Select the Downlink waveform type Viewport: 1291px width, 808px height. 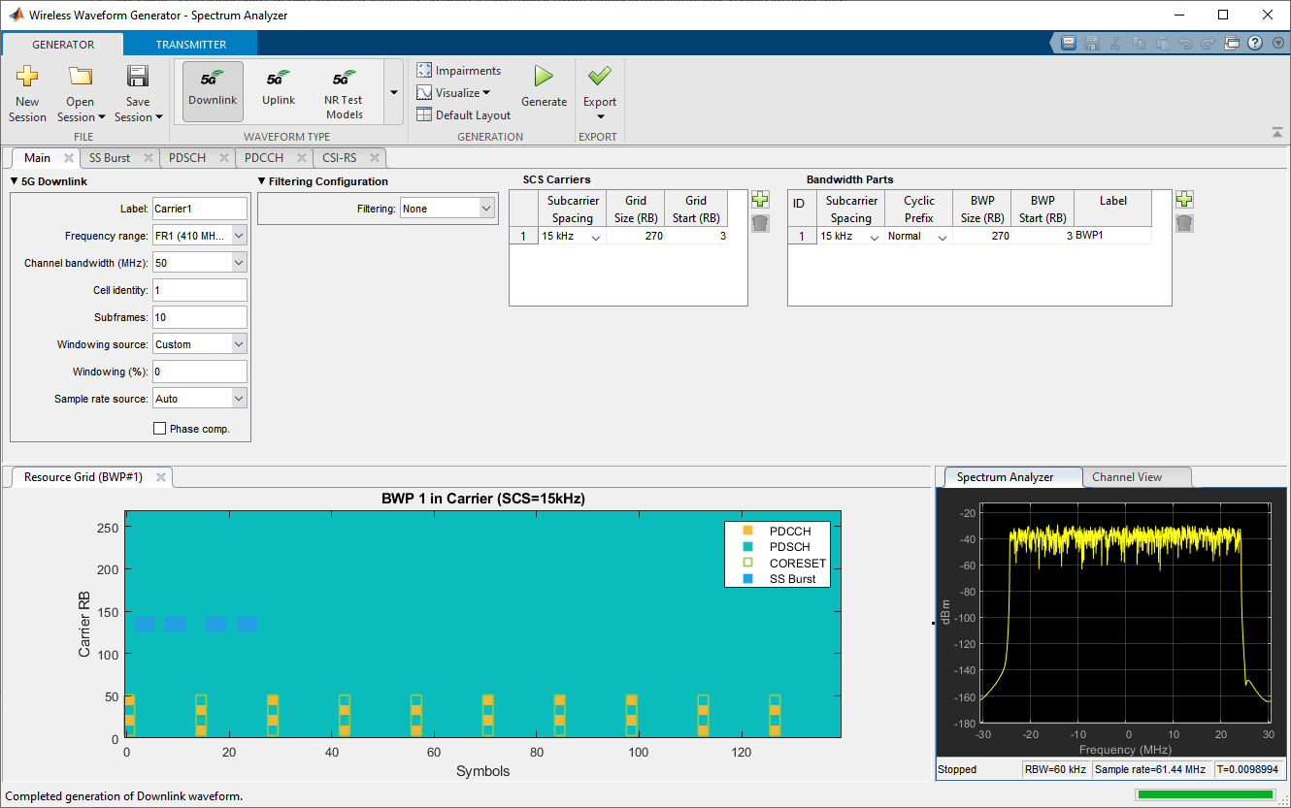pos(213,90)
